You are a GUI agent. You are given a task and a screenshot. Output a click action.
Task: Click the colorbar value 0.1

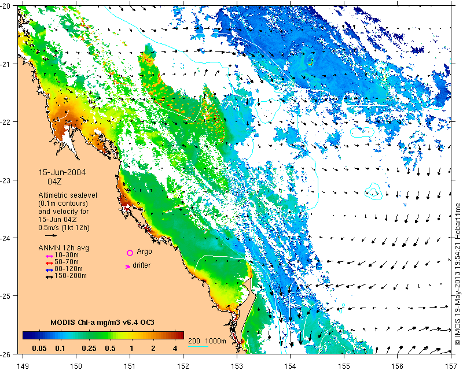coord(60,349)
